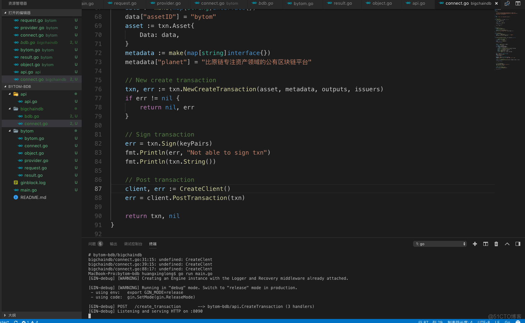525x323 pixels.
Task: Open README.md file
Action: click(x=42, y=198)
